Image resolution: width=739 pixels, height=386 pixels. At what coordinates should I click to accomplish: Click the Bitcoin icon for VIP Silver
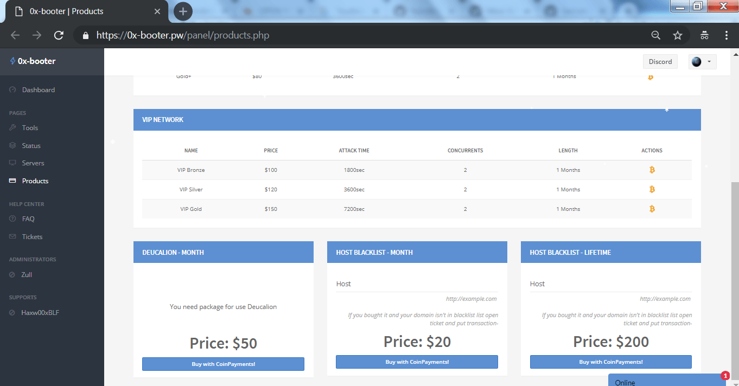click(x=652, y=190)
